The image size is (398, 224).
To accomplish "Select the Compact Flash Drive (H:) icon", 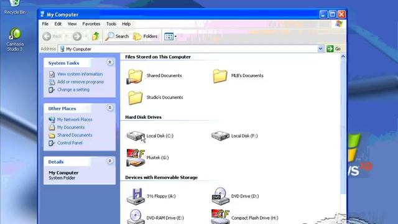I will [220, 217].
